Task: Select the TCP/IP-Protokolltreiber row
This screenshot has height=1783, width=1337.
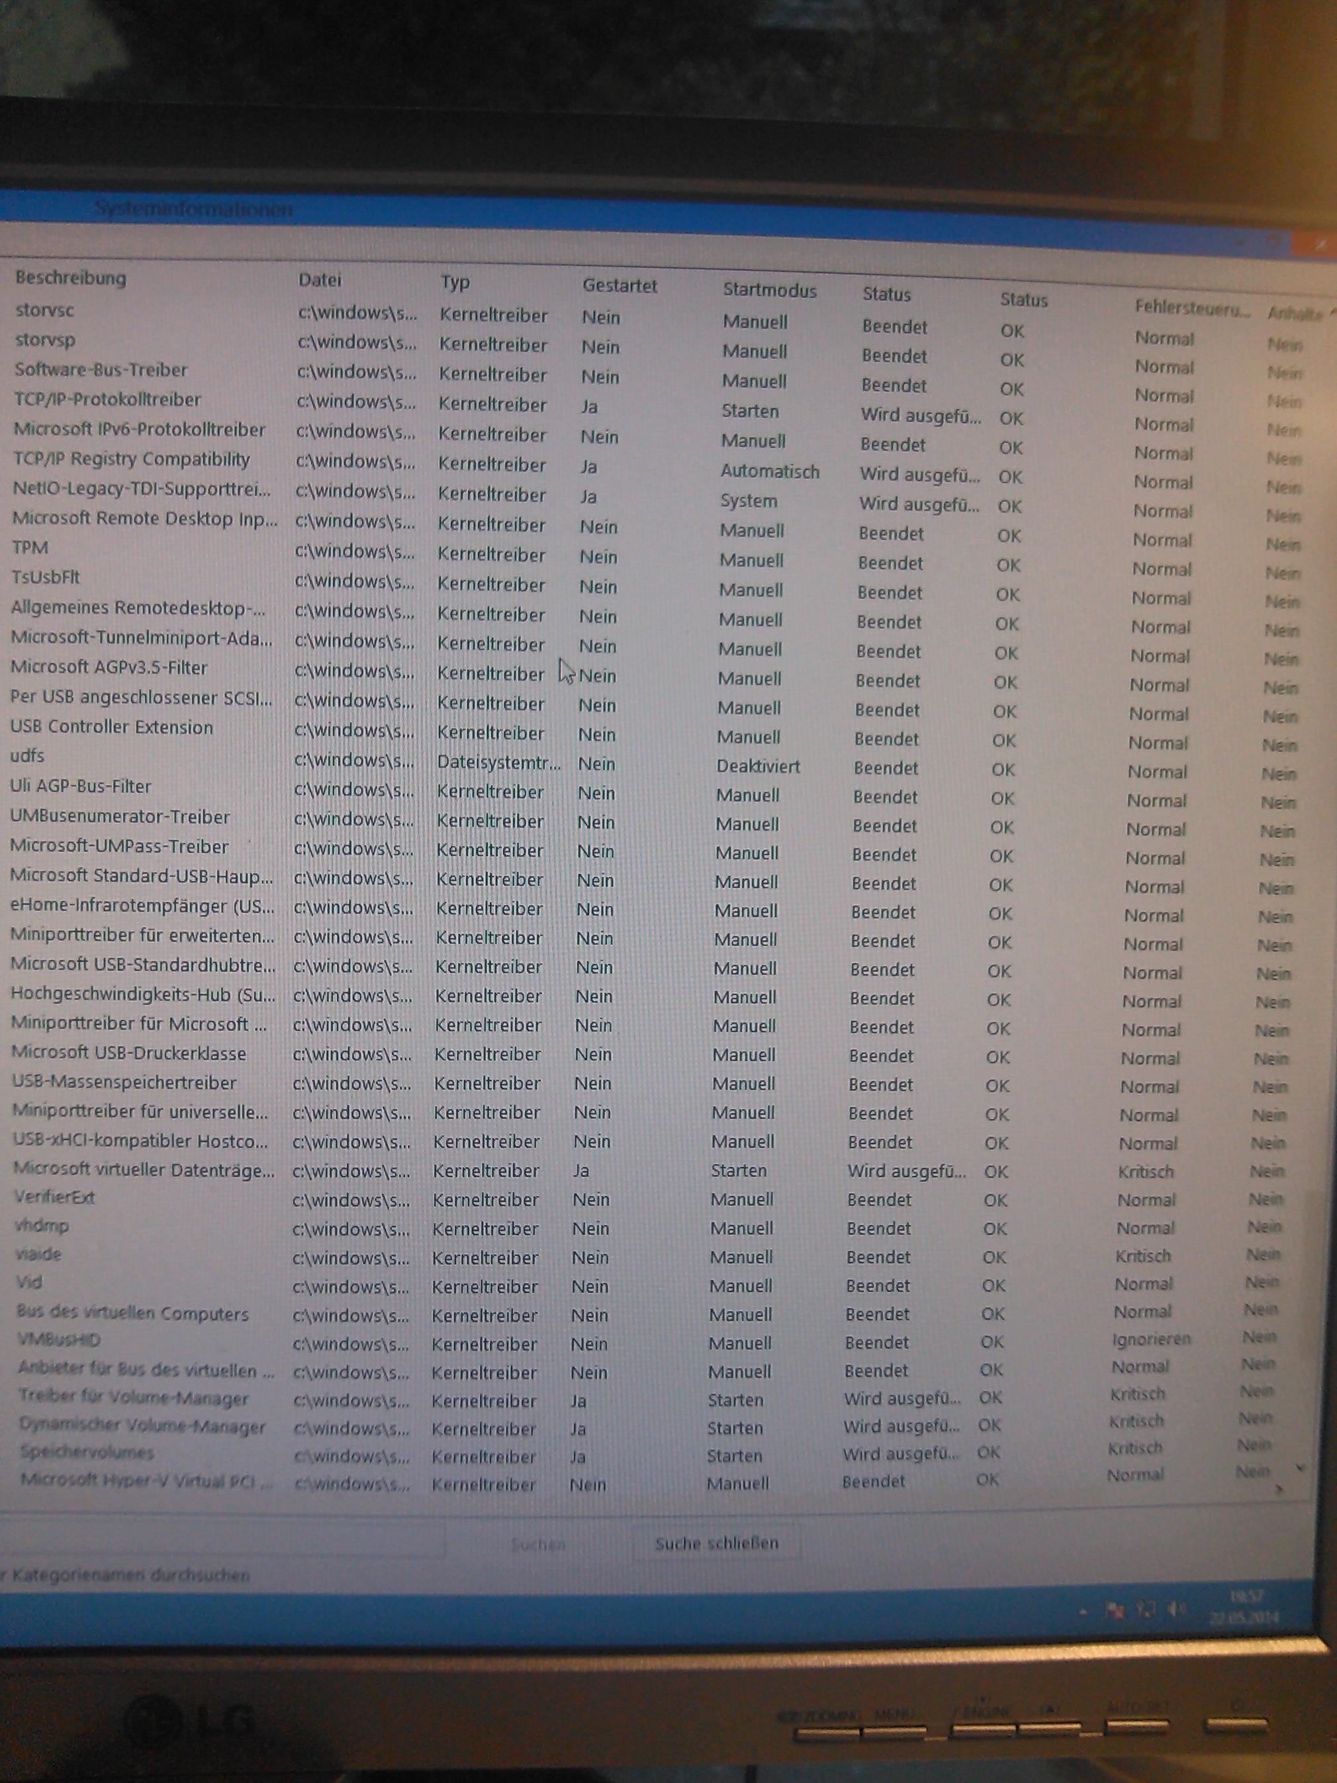Action: point(107,400)
